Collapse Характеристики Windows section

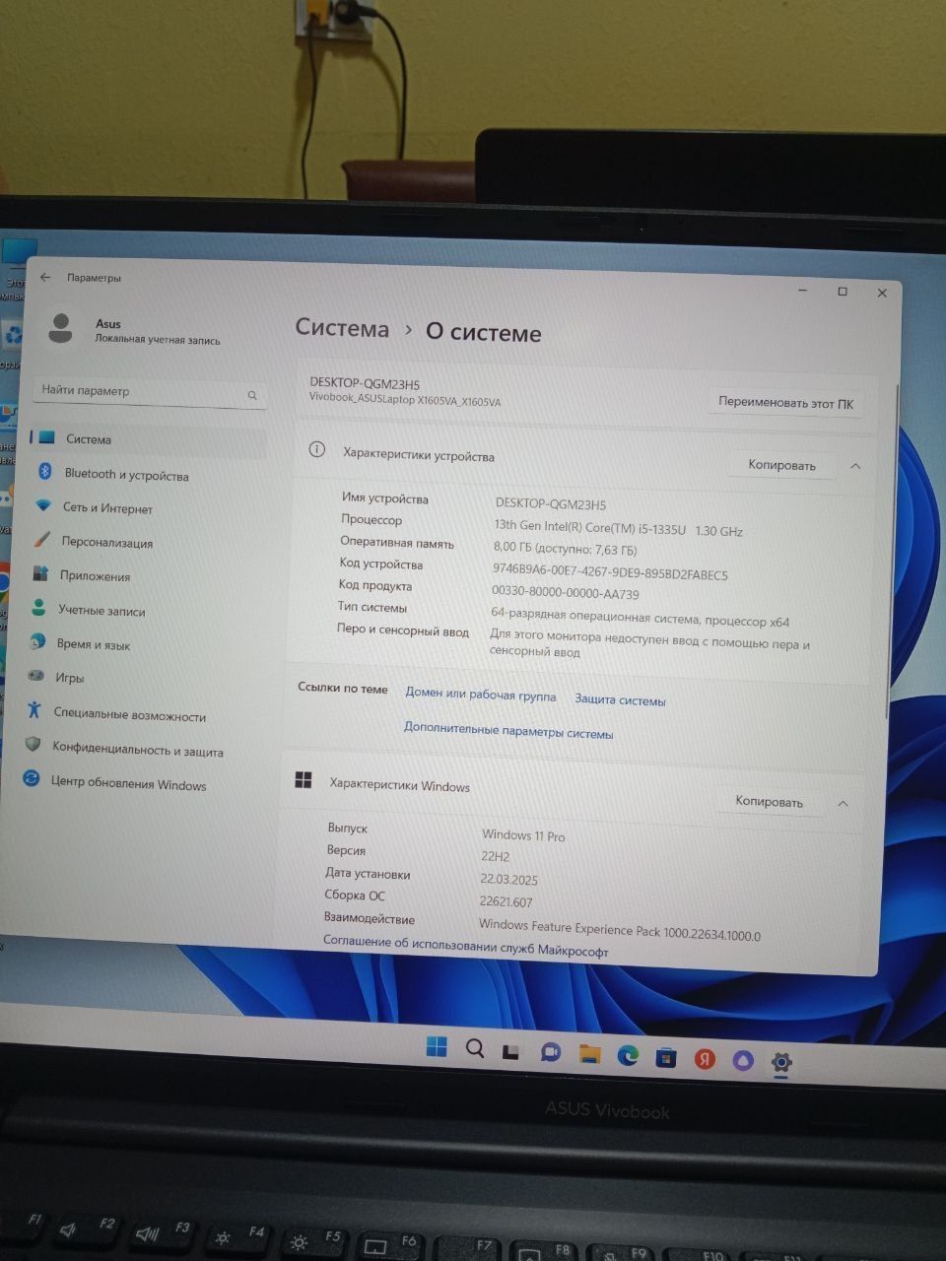point(843,804)
